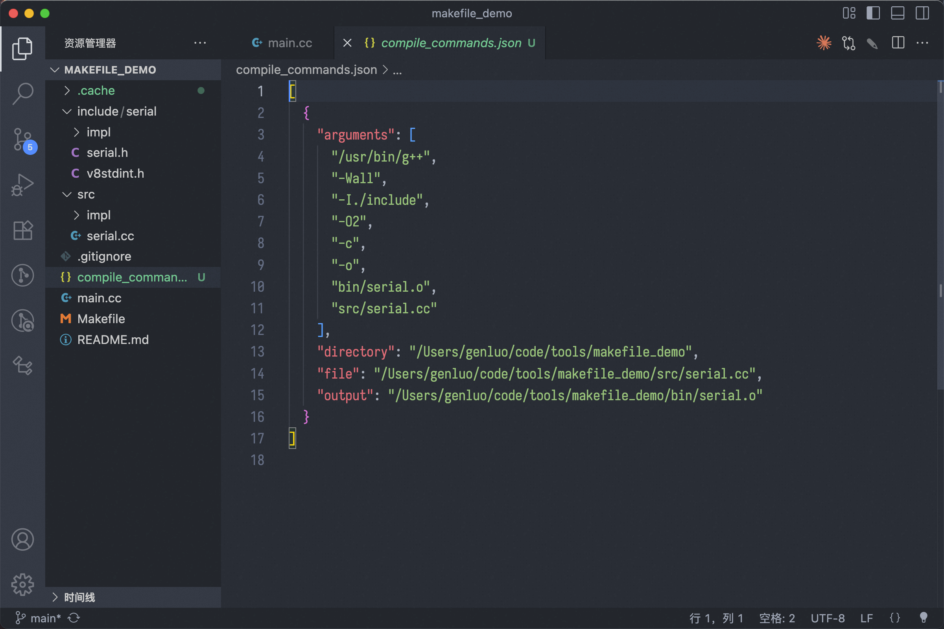Click the main* git branch in status bar
Viewport: 944px width, 629px height.
[38, 618]
